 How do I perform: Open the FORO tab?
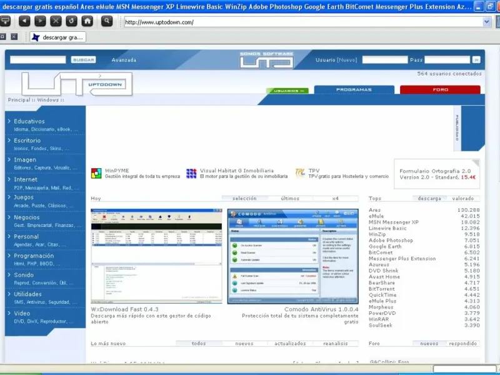tap(441, 89)
